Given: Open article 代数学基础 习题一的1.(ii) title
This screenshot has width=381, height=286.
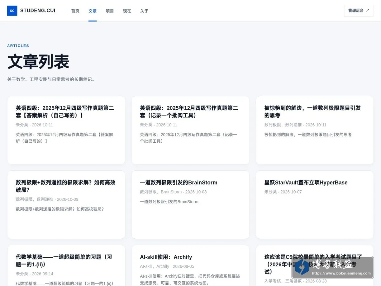Looking at the screenshot, I should click(x=64, y=260).
